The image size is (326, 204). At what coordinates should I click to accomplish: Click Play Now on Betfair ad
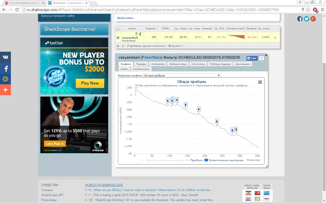point(90,83)
